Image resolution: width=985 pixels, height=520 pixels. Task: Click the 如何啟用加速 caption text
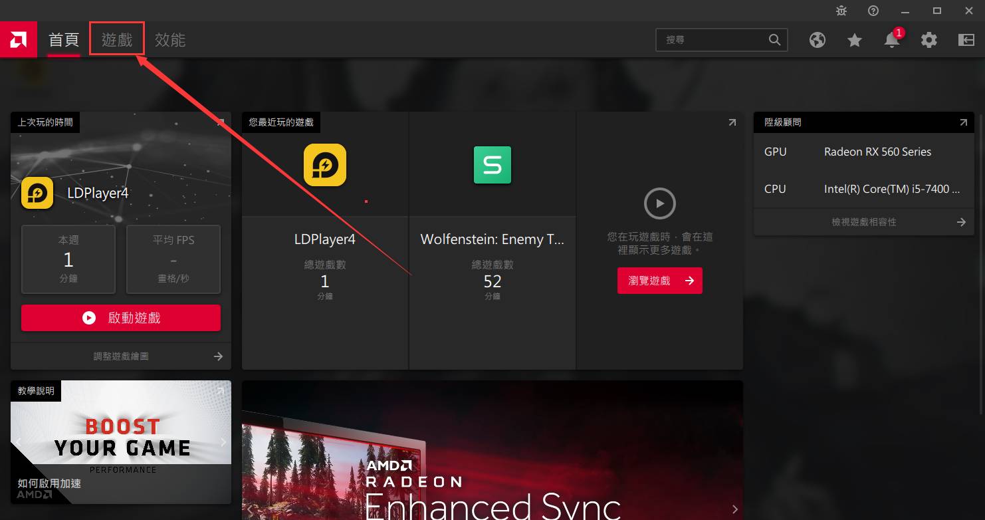click(x=49, y=483)
